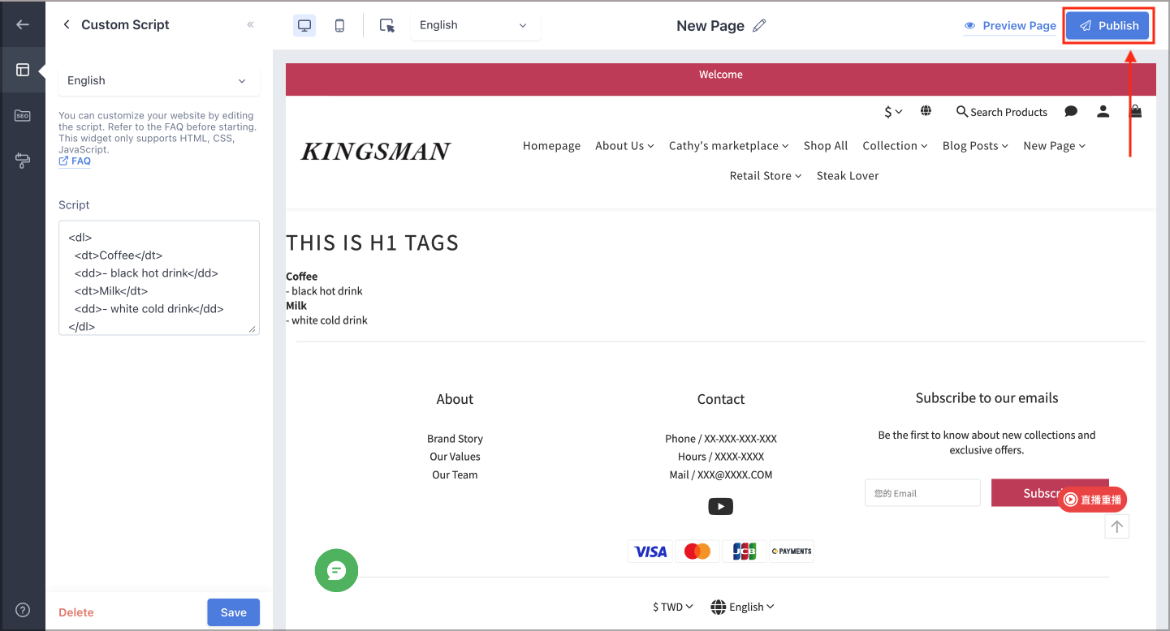Expand Cathy's marketplace menu

tap(728, 146)
